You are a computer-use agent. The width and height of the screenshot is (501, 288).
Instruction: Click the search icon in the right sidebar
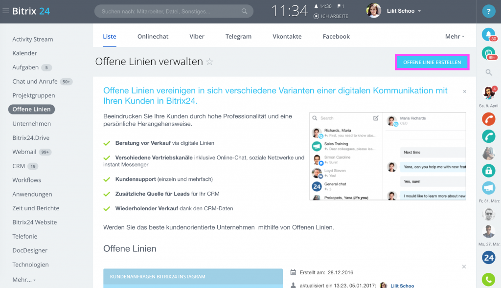coord(489,72)
